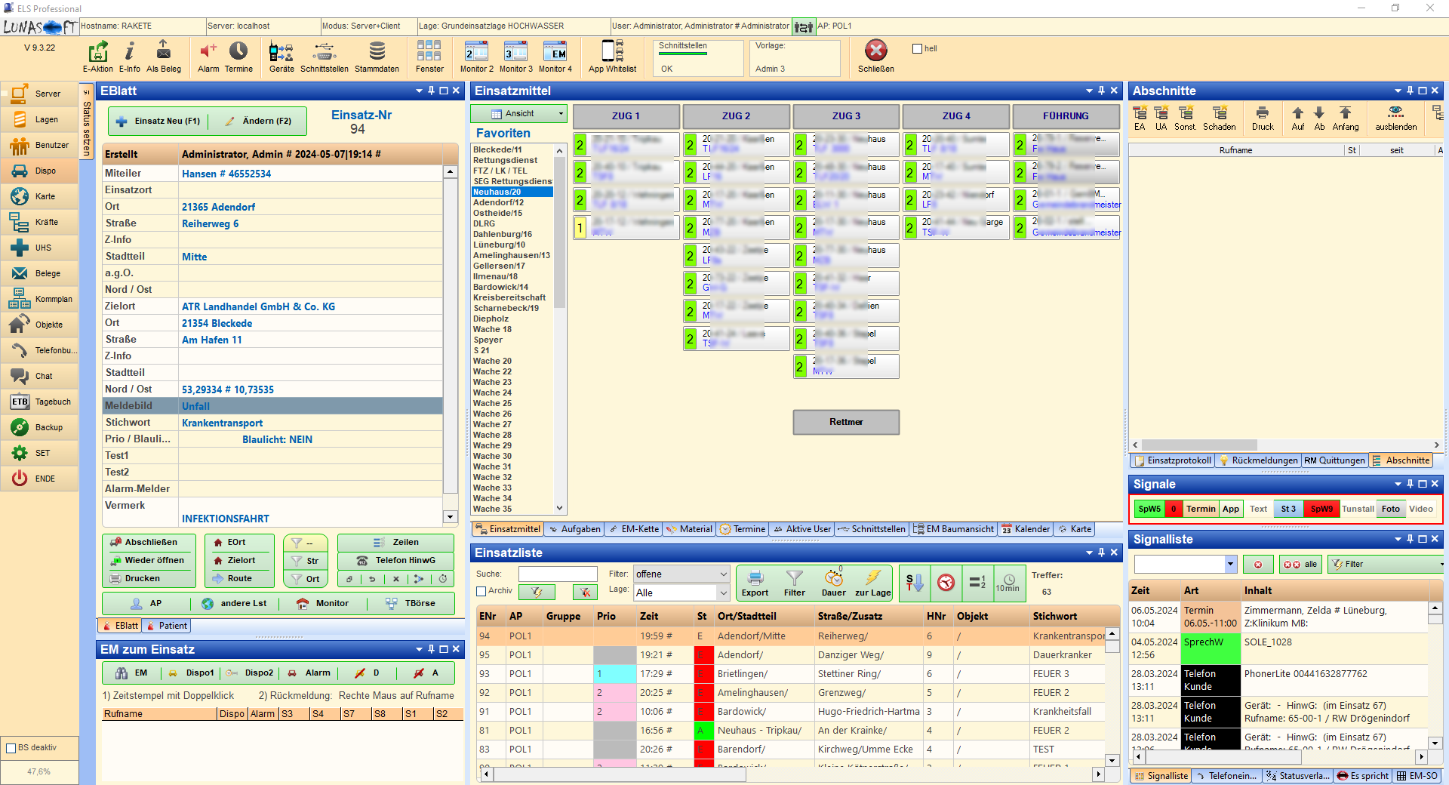Toggle BS deaktiv checkbox
The height and width of the screenshot is (785, 1449).
11,748
